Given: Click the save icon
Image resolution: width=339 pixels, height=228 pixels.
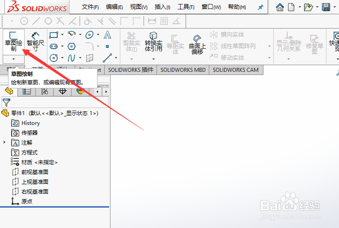Looking at the screenshot, I should click(x=326, y=7).
